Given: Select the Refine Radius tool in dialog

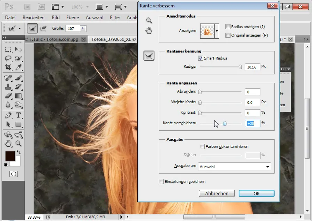Looking at the screenshot, I should tap(149, 56).
